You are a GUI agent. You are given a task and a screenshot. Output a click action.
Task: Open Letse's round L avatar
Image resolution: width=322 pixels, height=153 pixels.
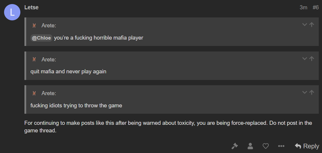click(12, 12)
